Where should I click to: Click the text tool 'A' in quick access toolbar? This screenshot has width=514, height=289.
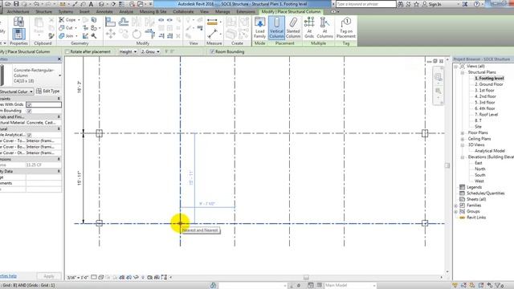91,4
